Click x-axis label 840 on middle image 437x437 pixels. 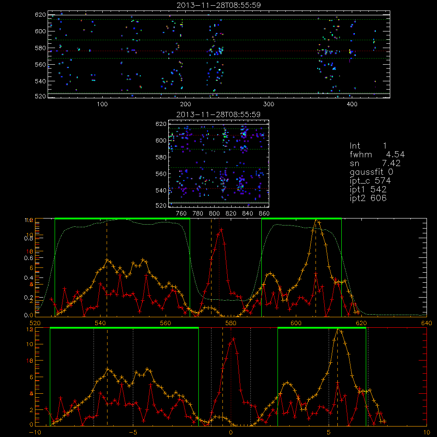(247, 214)
